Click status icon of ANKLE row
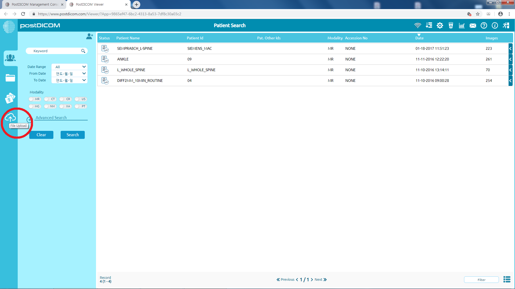This screenshot has width=515, height=289. (105, 59)
